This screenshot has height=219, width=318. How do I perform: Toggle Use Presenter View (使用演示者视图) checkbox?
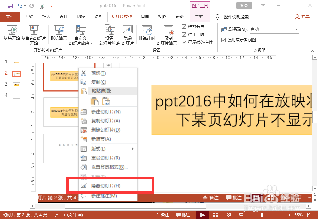(223, 40)
